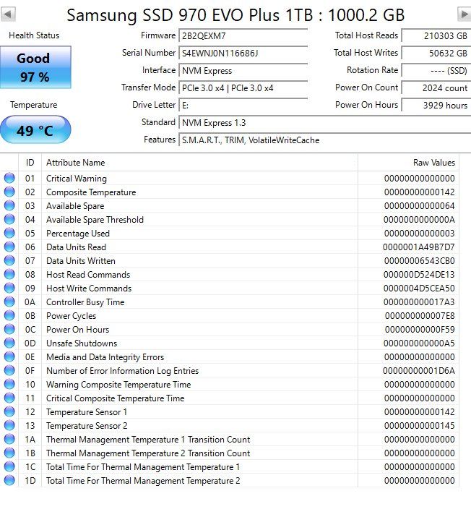471x517 pixels.
Task: Go to the next disk arrow
Action: [464, 14]
